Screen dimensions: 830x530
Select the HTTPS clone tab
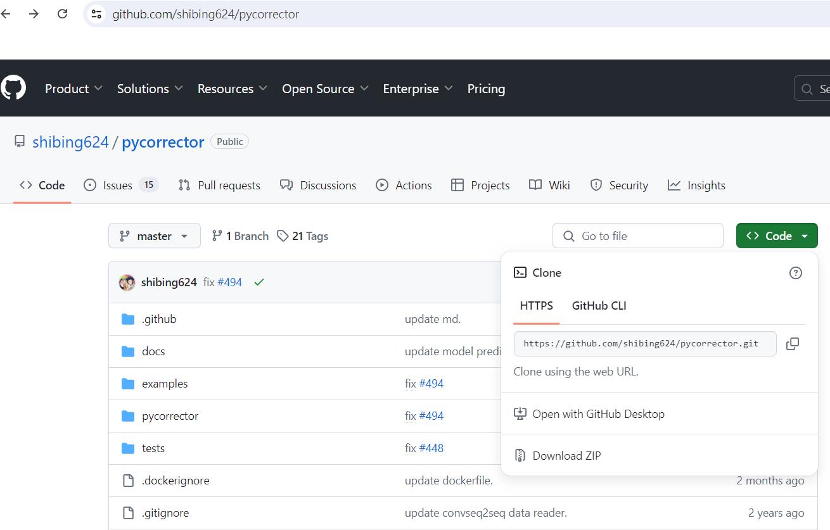pyautogui.click(x=537, y=306)
